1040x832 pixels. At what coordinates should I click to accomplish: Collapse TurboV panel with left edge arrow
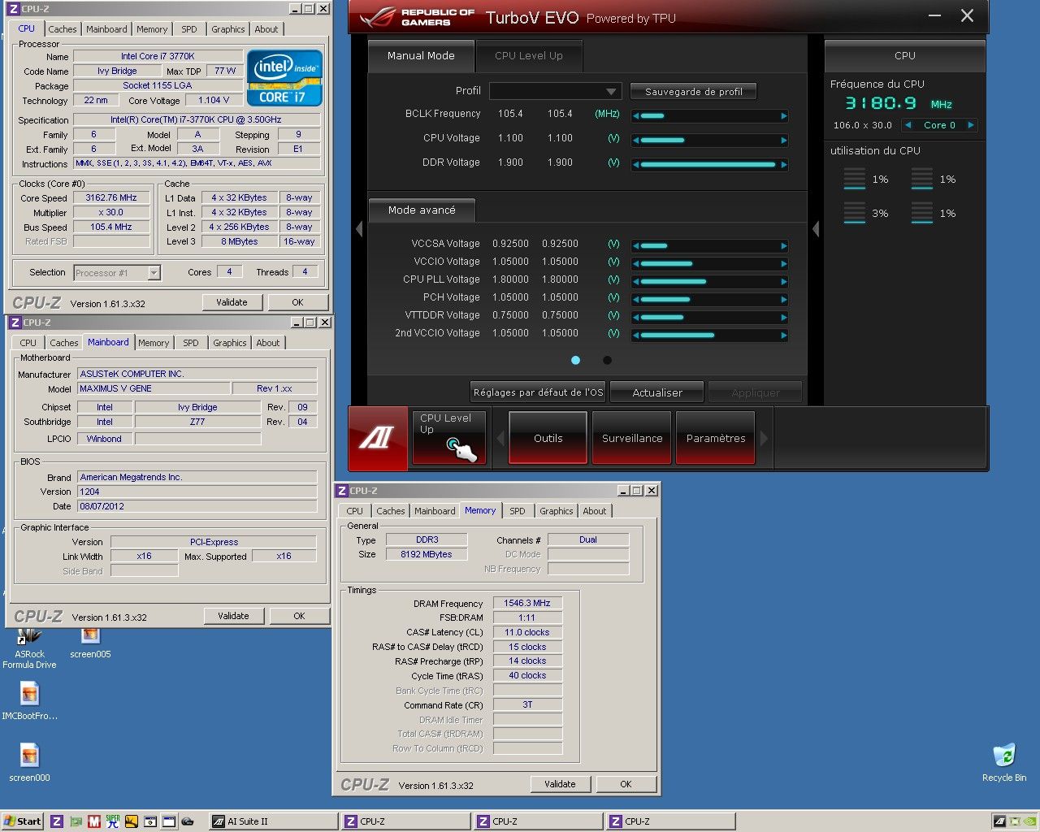point(359,229)
